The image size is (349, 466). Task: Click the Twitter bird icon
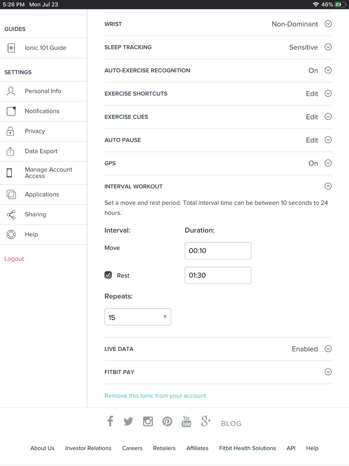tap(129, 421)
